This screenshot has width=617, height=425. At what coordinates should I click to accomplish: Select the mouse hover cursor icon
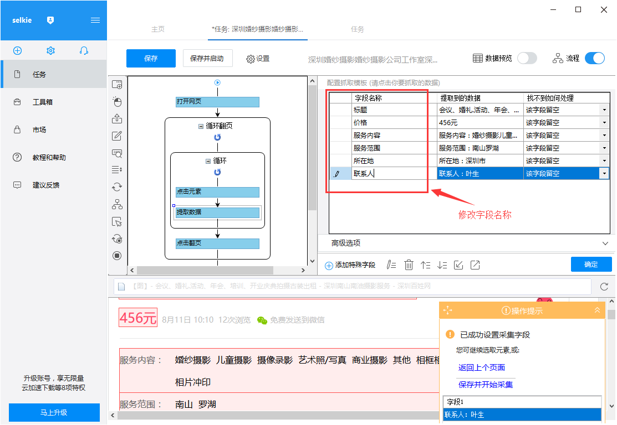click(x=117, y=221)
